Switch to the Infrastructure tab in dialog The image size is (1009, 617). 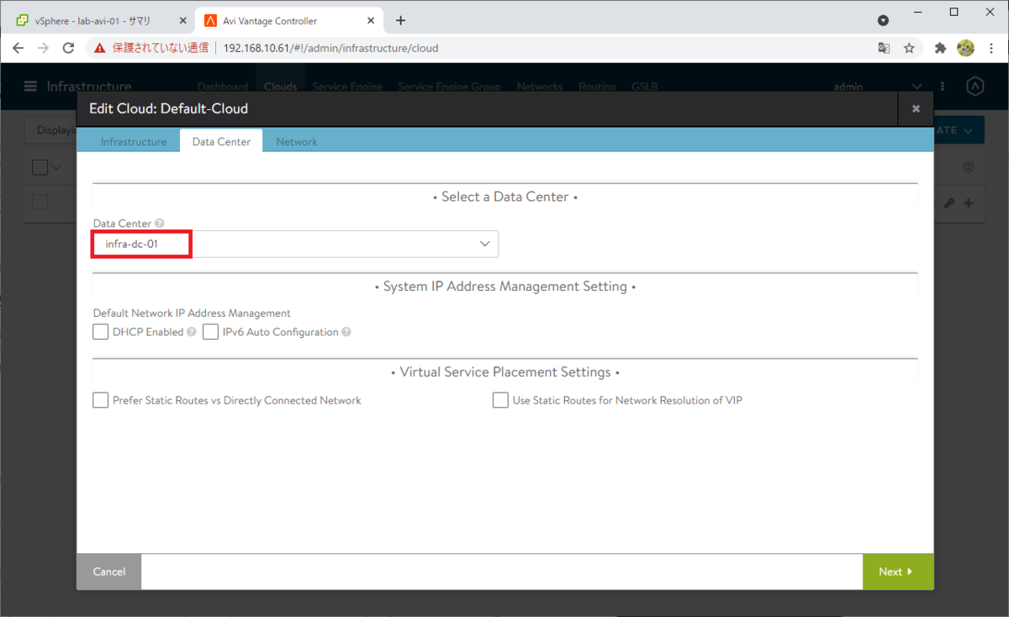(x=134, y=142)
